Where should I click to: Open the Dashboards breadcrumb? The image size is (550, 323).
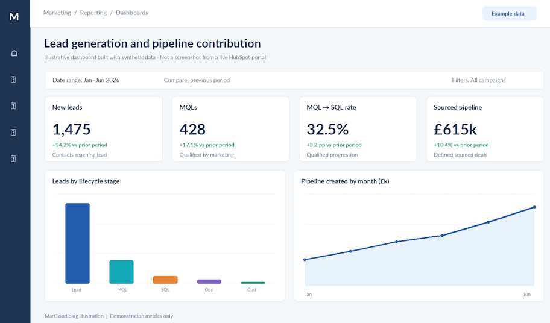point(132,13)
